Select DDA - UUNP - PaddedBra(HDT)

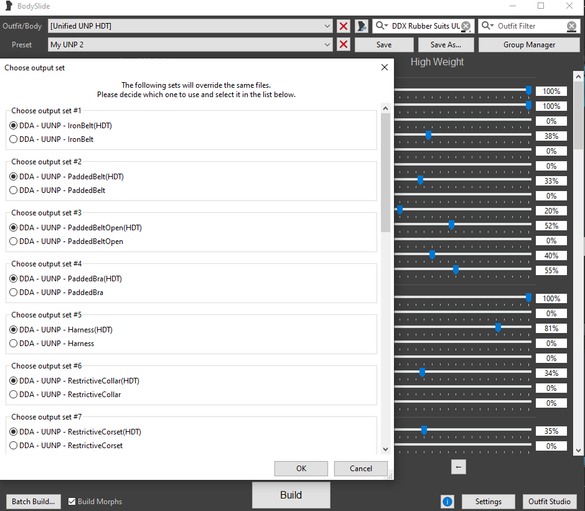click(14, 278)
